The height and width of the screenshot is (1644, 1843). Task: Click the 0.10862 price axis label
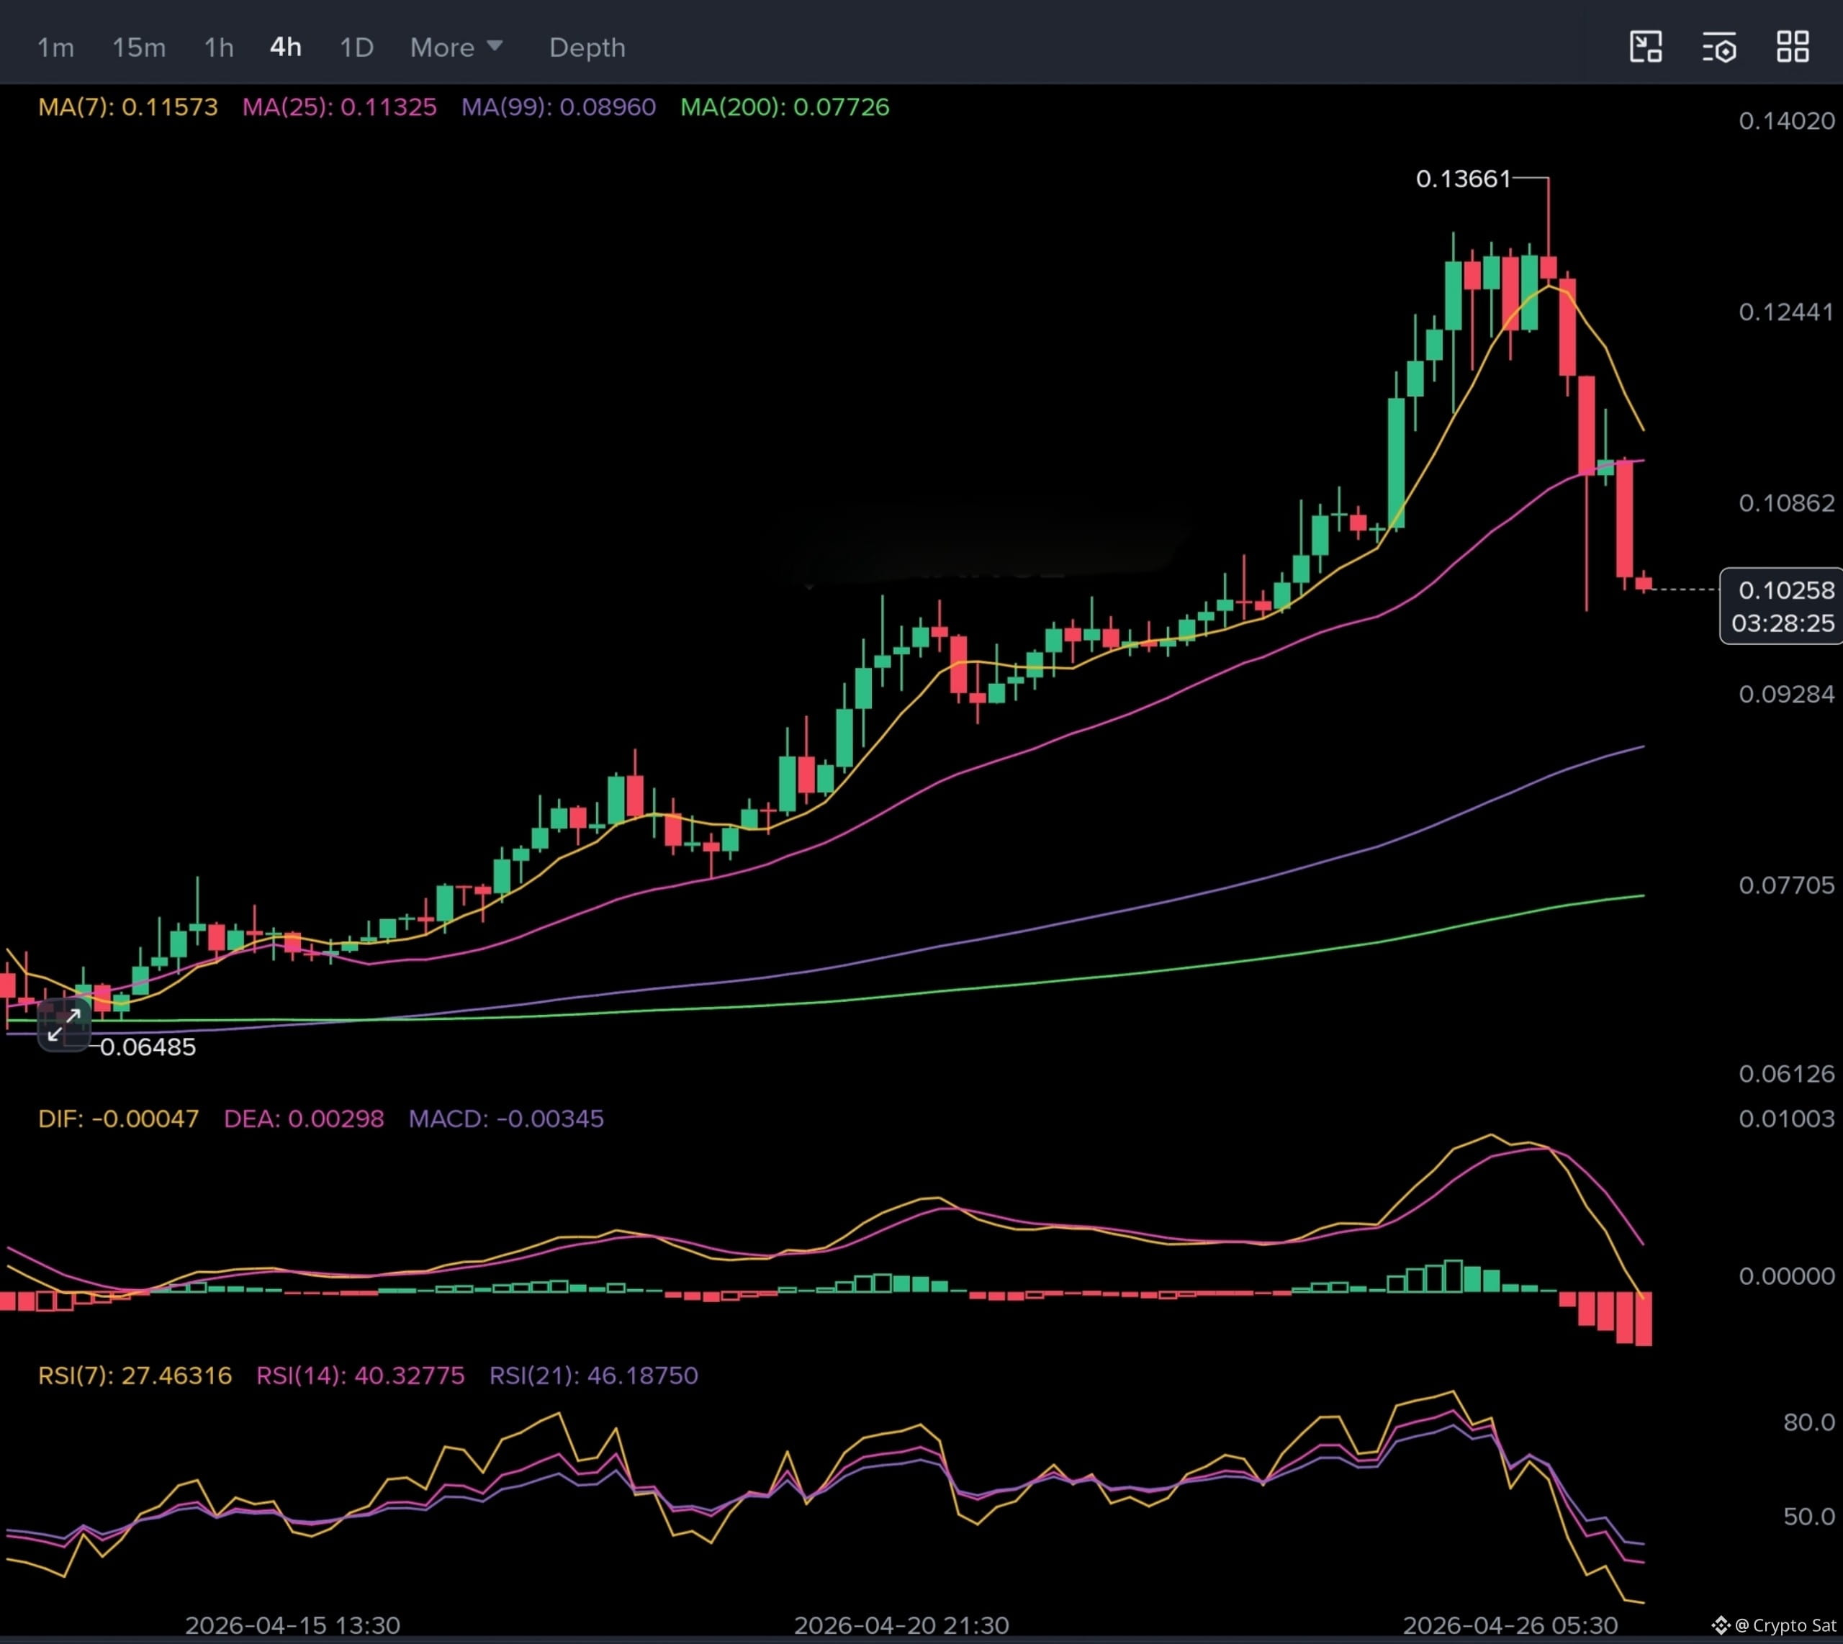click(1786, 502)
